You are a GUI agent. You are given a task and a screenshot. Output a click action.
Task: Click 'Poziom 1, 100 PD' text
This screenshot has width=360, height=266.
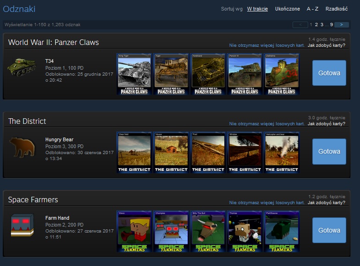point(64,68)
